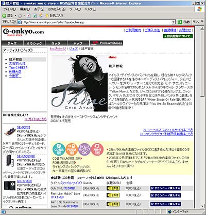Image resolution: width=206 pixels, height=215 pixels.
Task: Click yellow sample-listen icon for Ooh Child
Action: pos(113,188)
